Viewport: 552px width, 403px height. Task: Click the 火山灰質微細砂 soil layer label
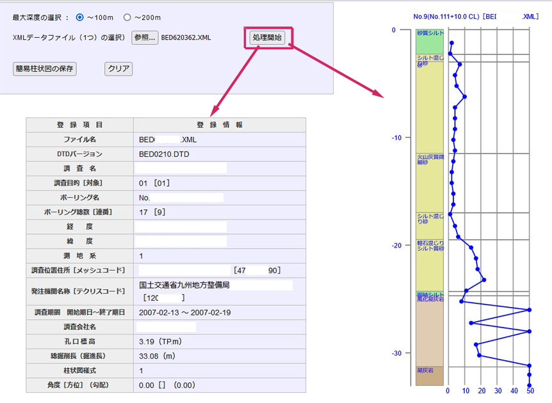pos(430,159)
